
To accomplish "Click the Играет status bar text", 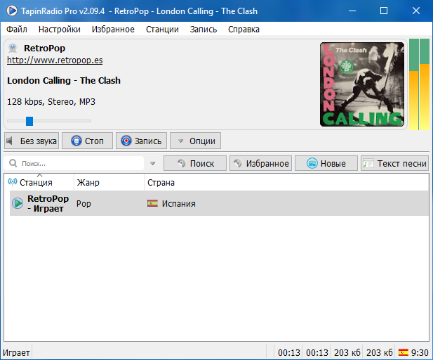I will point(16,353).
